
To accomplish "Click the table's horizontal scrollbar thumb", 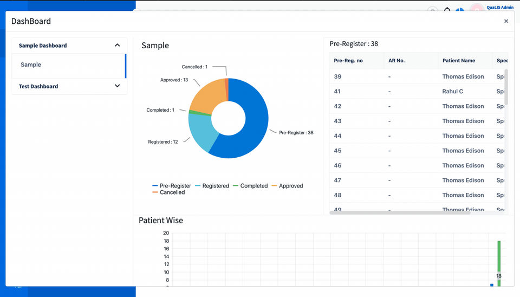I will click(400, 212).
